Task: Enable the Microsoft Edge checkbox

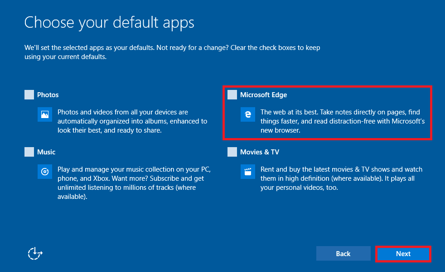Action: (x=232, y=94)
